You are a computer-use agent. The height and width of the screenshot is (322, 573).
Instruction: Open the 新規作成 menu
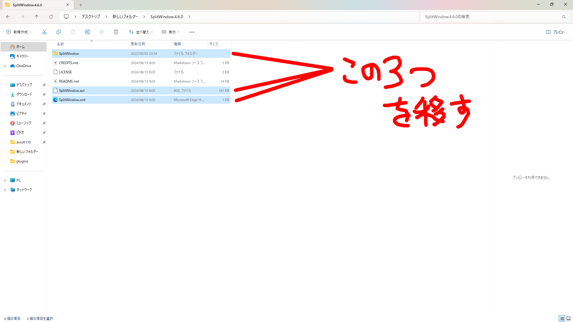coord(19,32)
